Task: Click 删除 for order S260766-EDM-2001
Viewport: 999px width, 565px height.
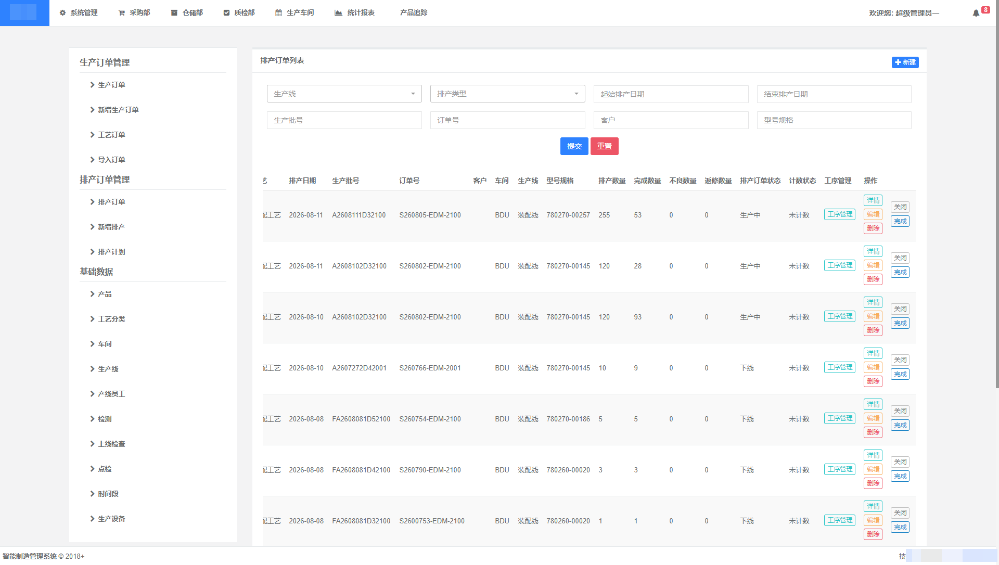Action: (x=873, y=381)
